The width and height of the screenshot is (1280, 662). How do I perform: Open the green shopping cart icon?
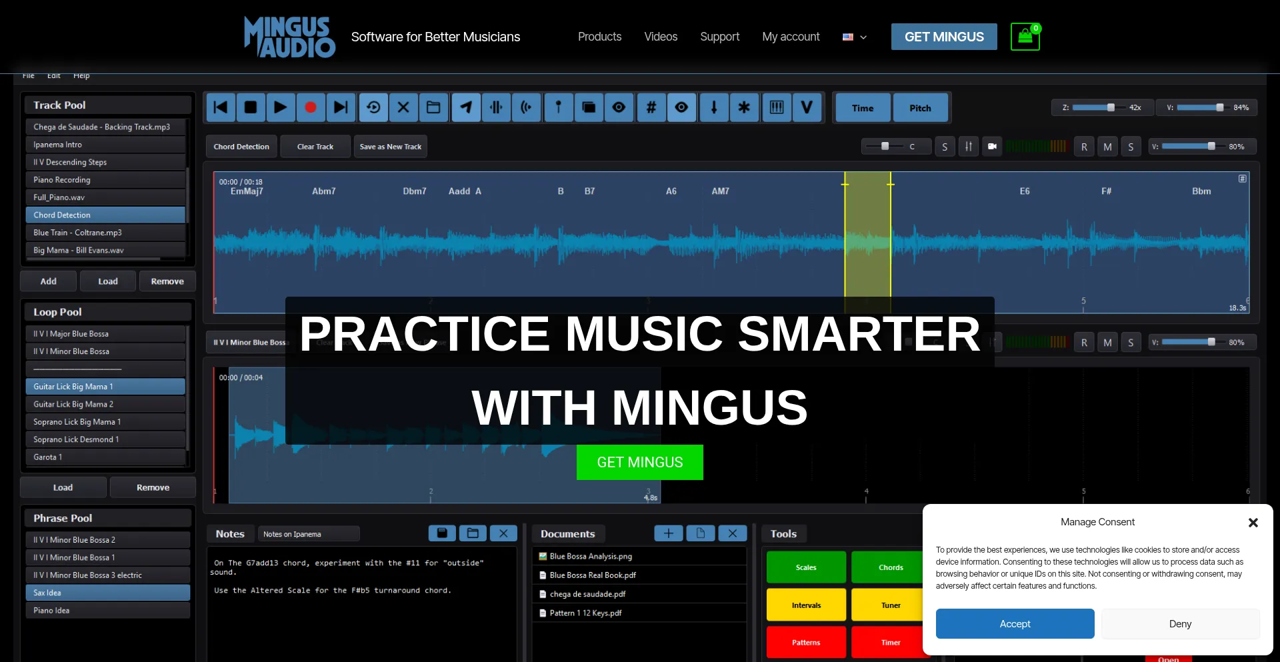(1025, 37)
